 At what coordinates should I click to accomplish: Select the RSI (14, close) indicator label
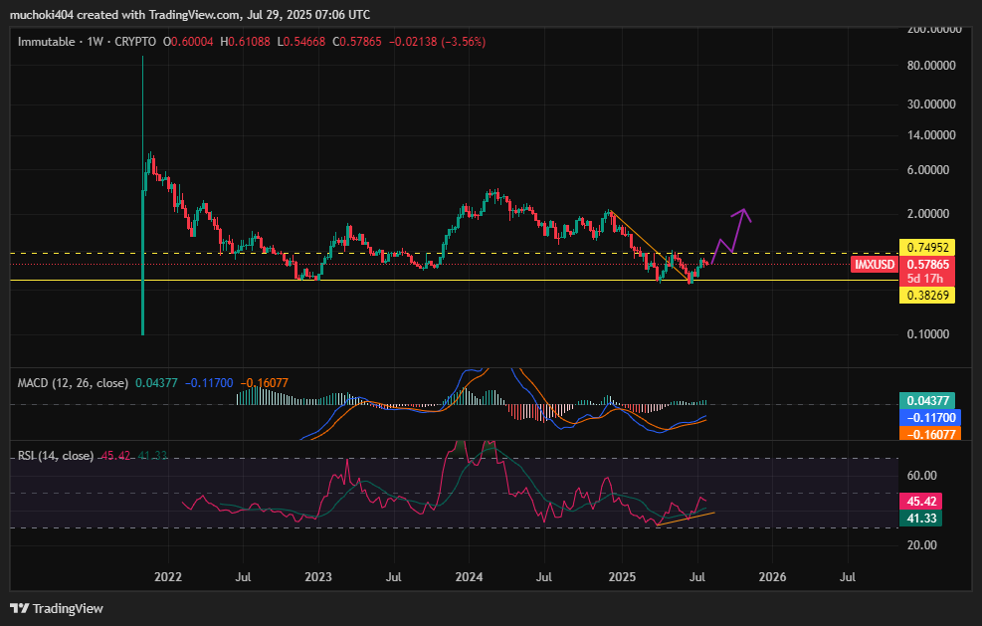[55, 456]
